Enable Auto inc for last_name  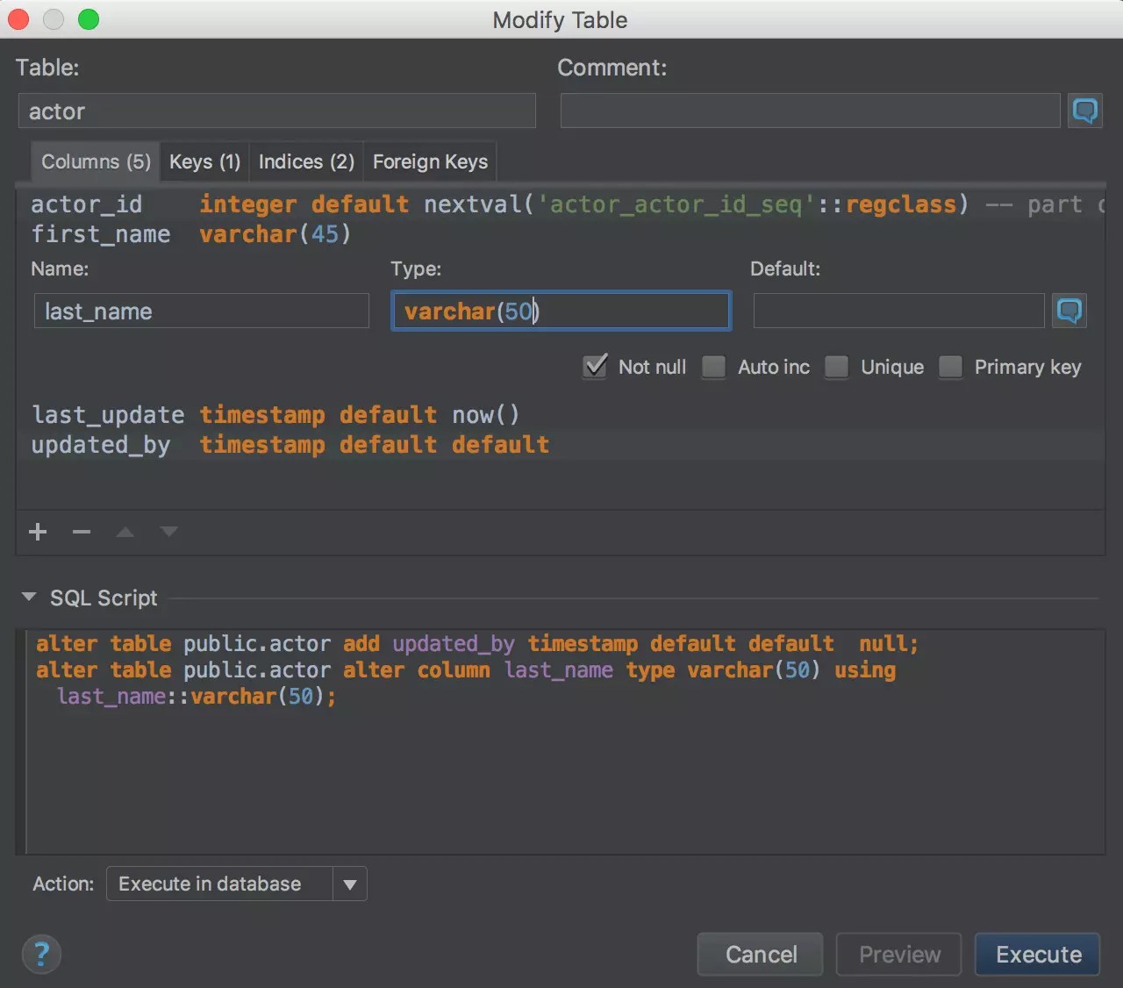pos(713,367)
